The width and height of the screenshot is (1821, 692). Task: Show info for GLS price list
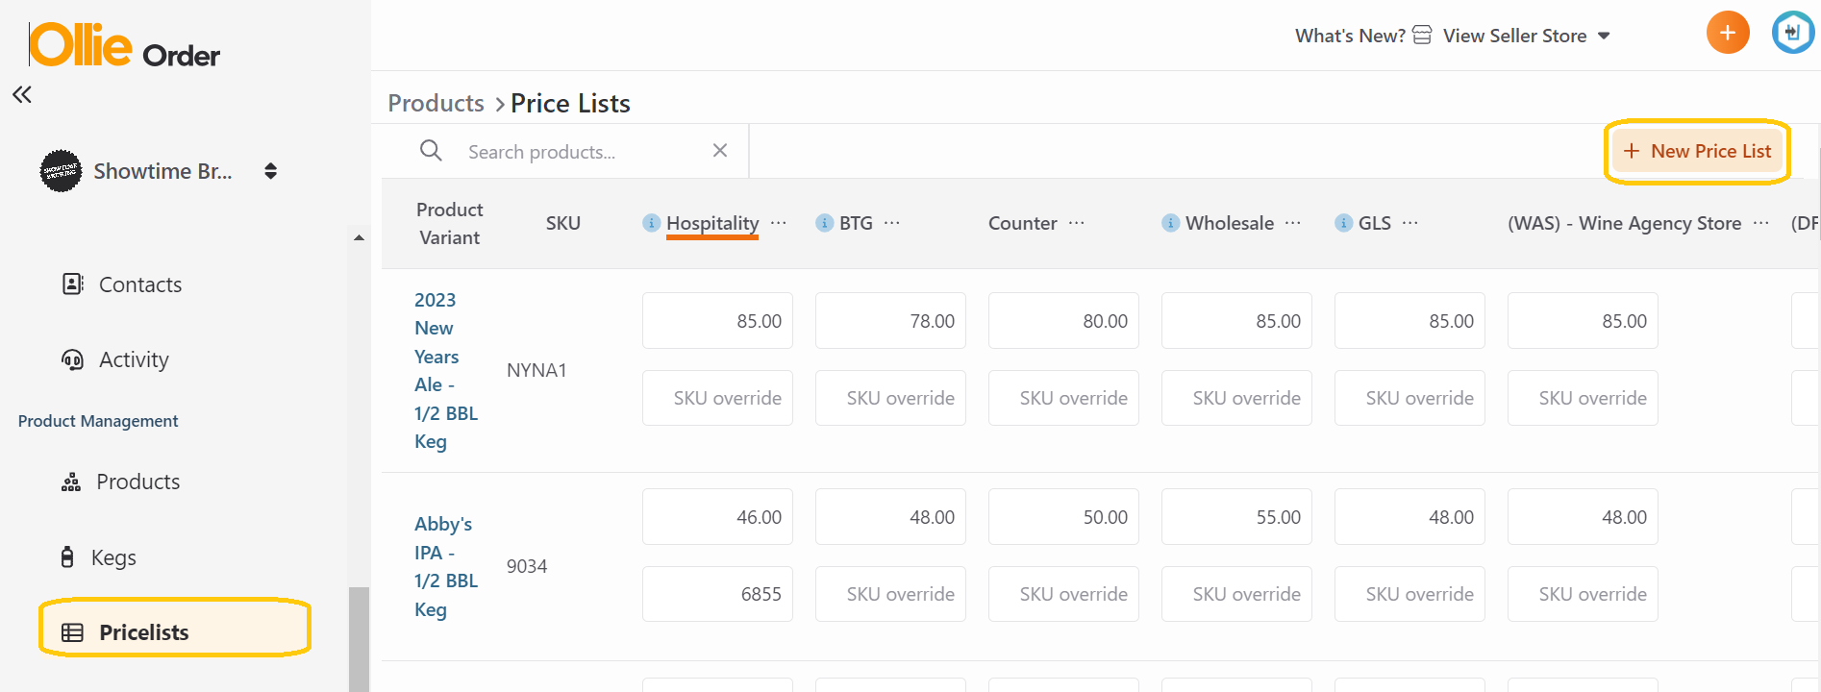(1343, 223)
